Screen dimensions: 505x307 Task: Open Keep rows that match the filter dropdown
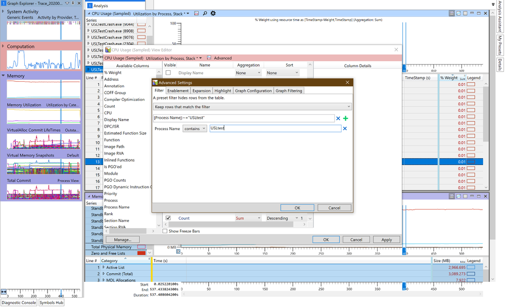[x=253, y=107]
